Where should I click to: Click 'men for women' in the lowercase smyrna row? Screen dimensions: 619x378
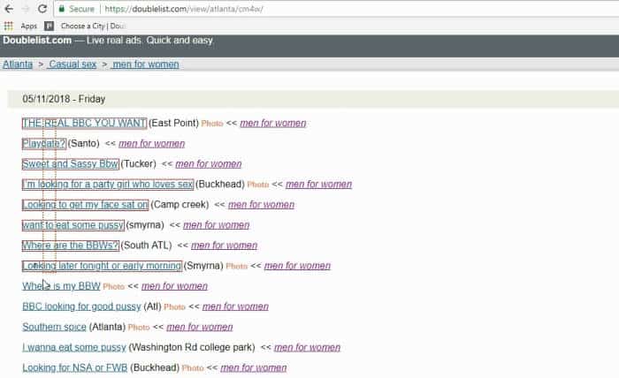pos(216,225)
